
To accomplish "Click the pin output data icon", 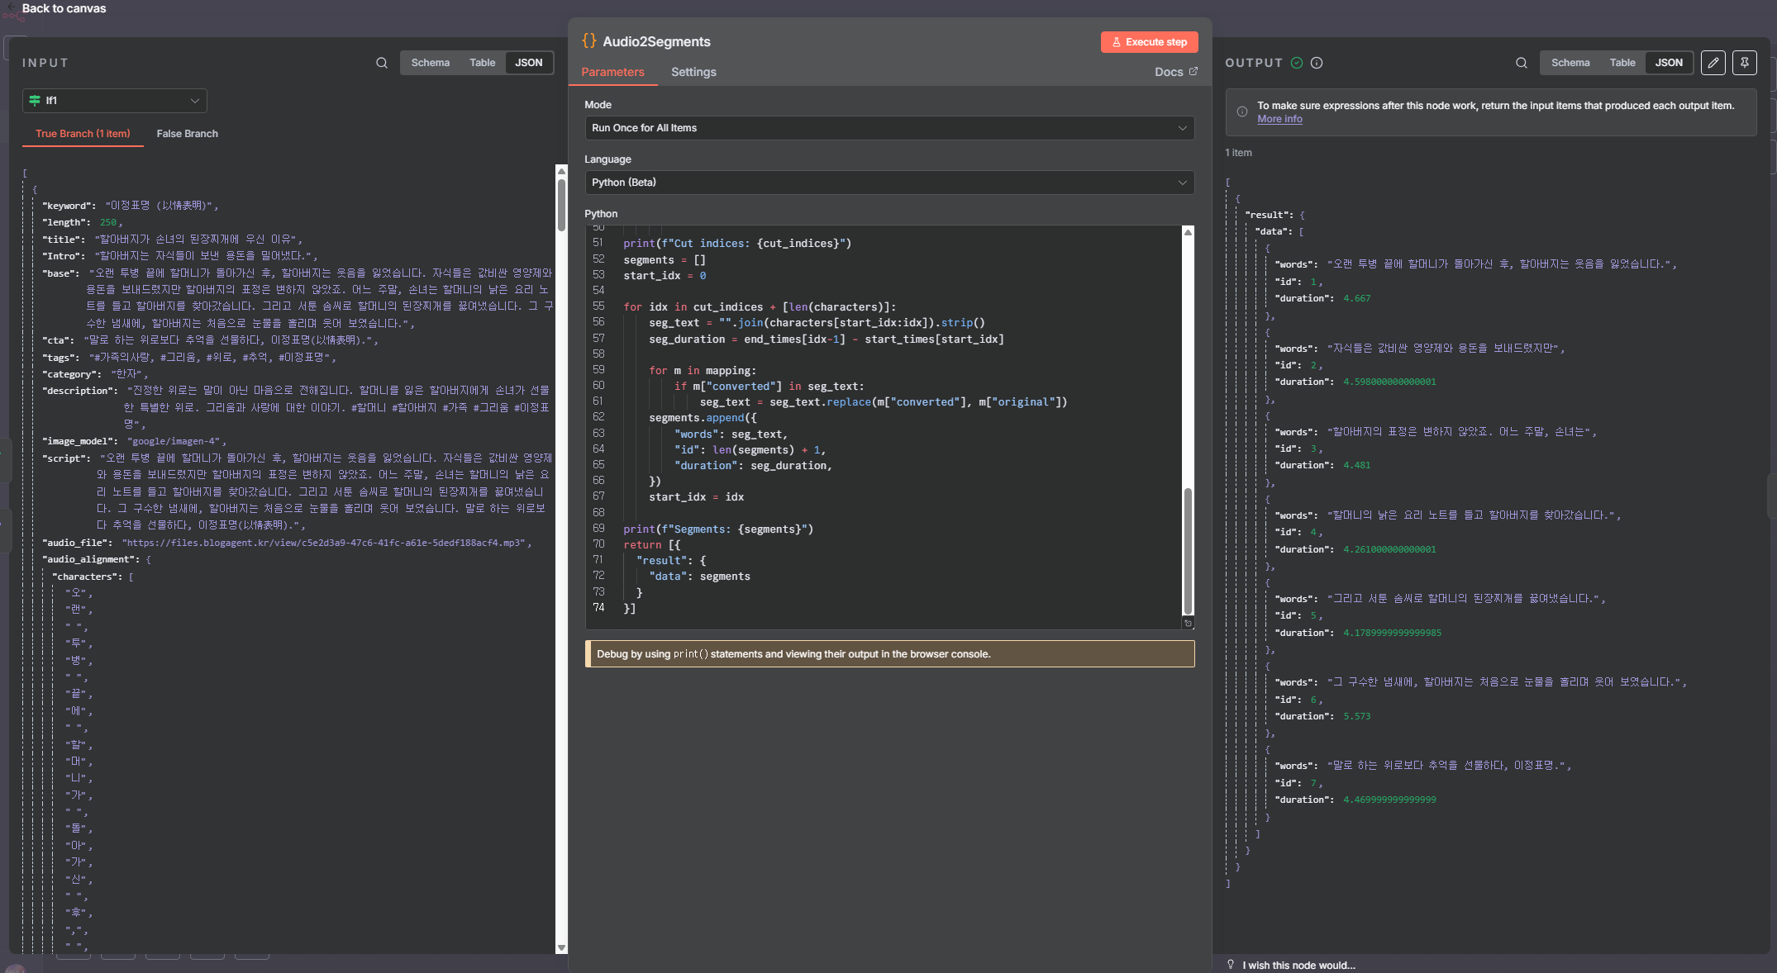I will tap(1744, 63).
